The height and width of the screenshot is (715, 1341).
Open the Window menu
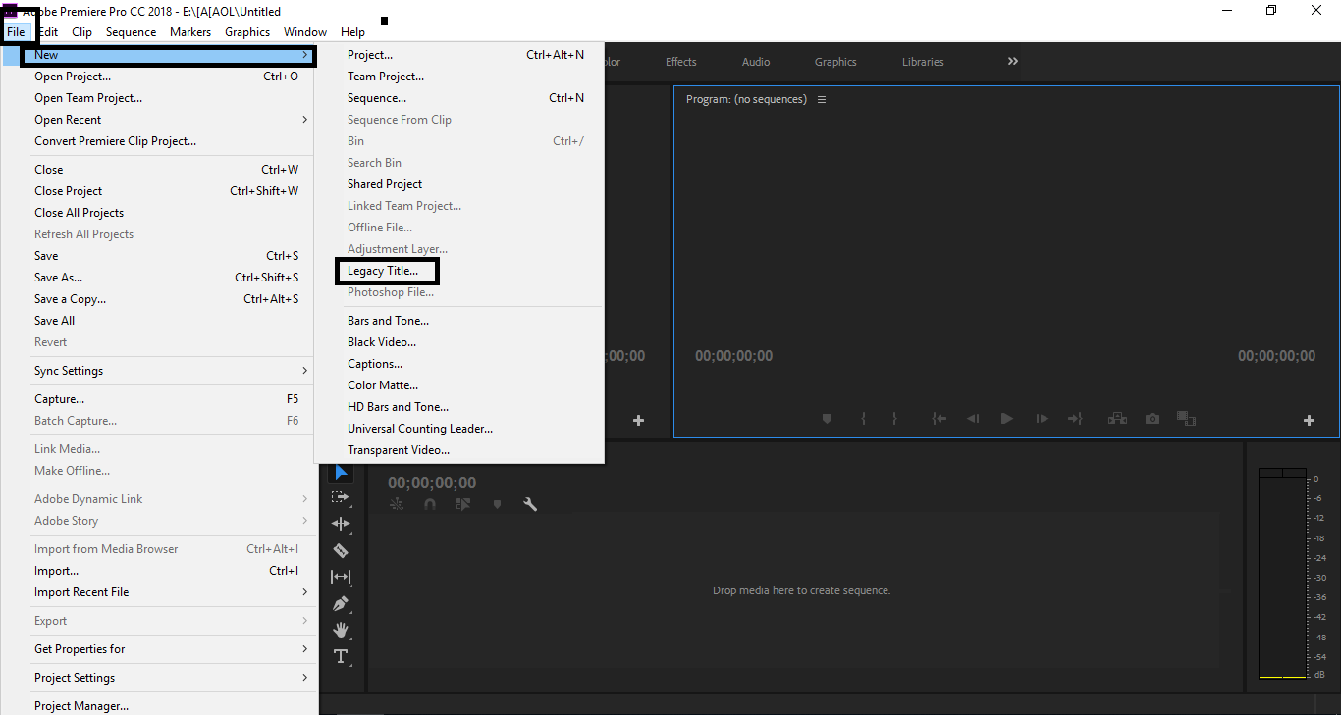click(305, 32)
